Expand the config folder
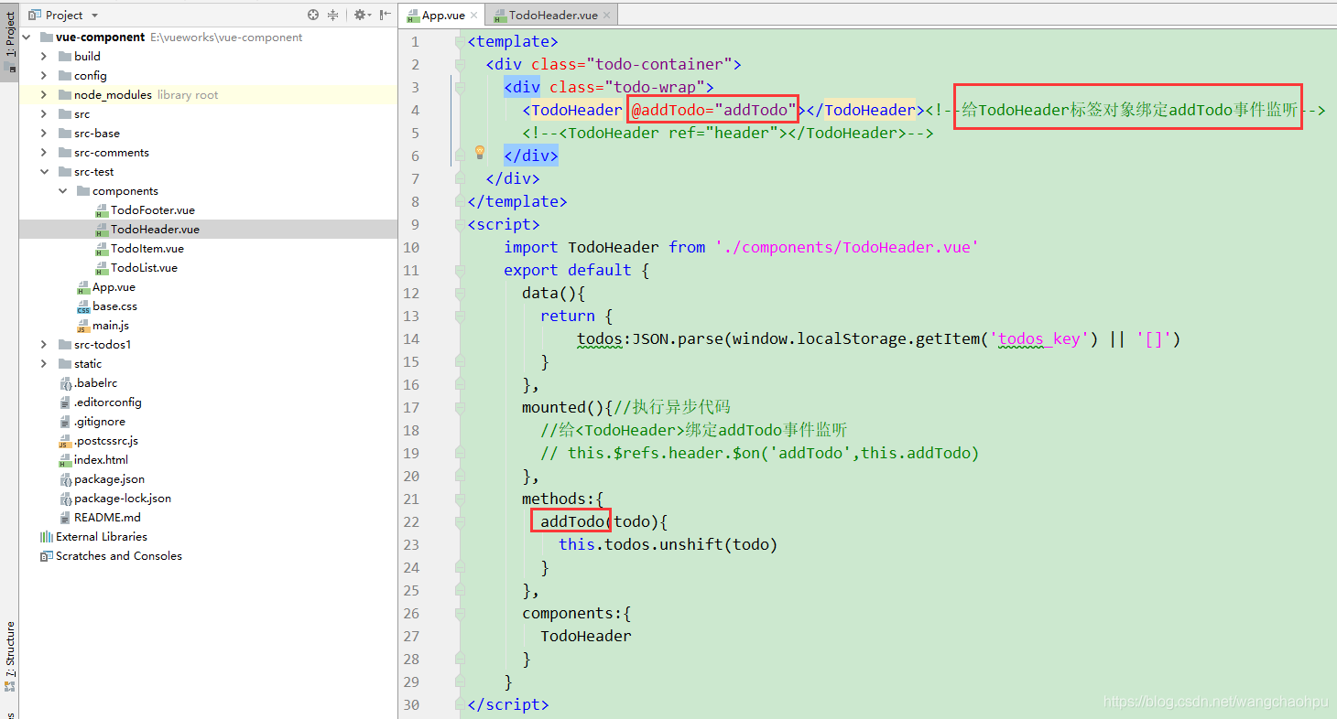 (x=44, y=76)
